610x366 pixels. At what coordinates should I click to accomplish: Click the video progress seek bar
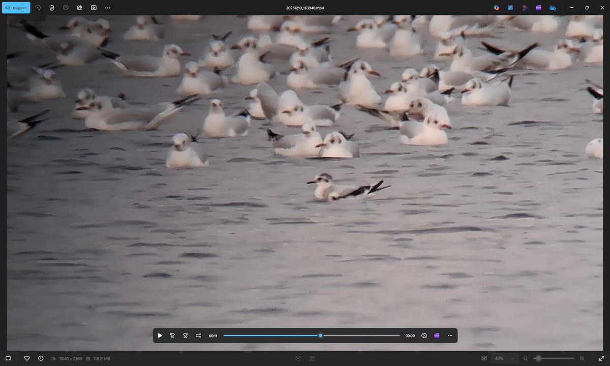coord(311,335)
